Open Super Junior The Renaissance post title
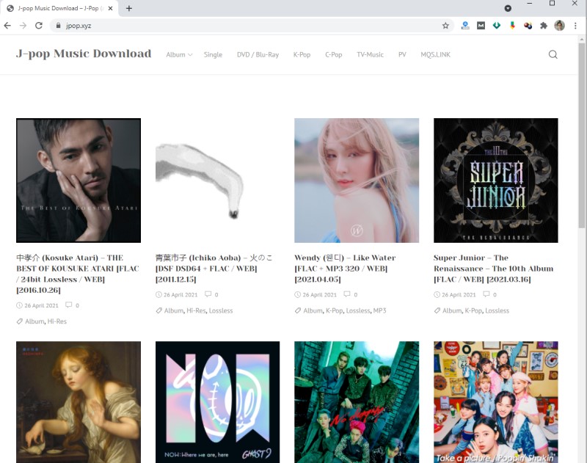Viewport: 587px width, 463px height. (493, 269)
